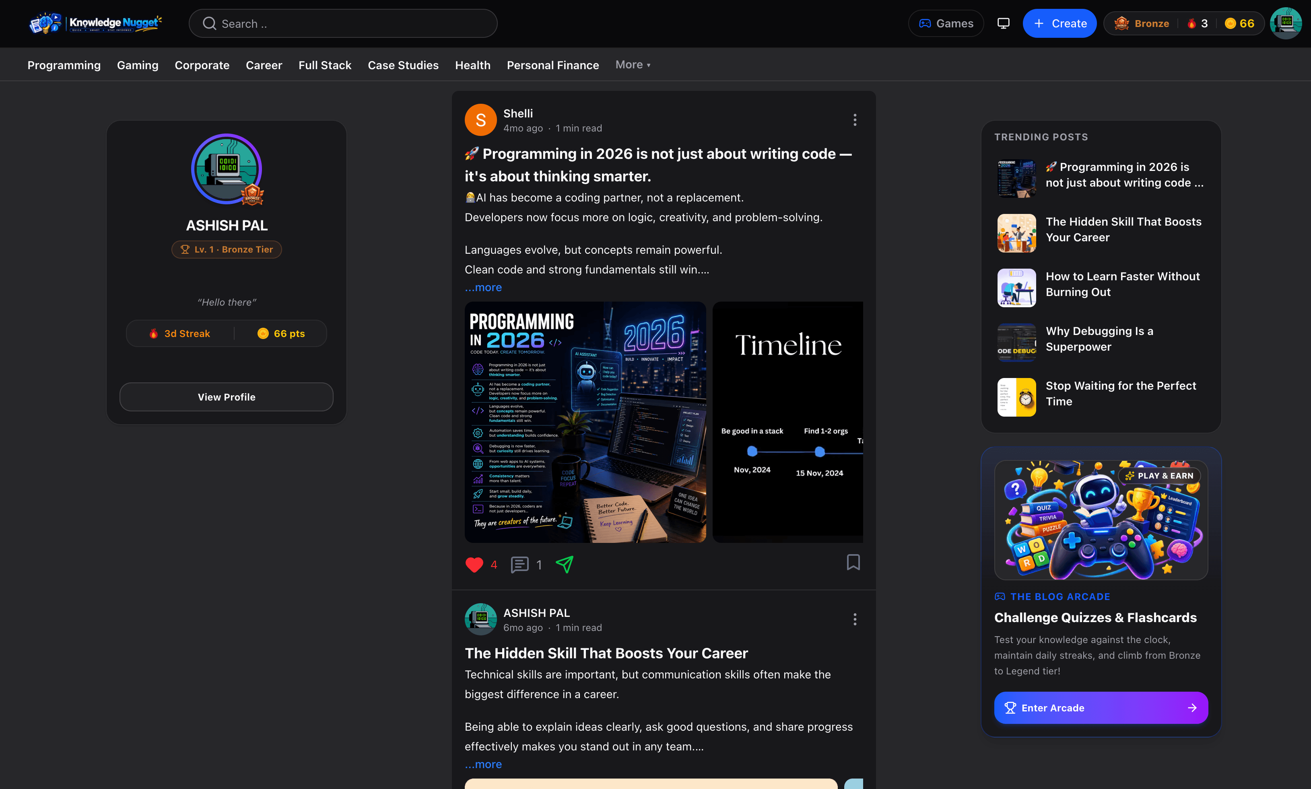Open three-dot menu on Shelli's post
Image resolution: width=1311 pixels, height=789 pixels.
855,119
